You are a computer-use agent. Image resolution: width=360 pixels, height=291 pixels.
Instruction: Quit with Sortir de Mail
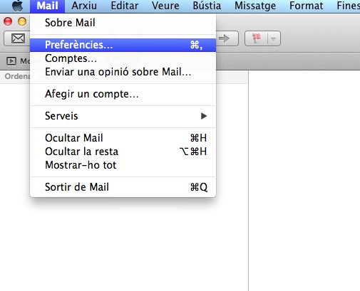[123, 187]
